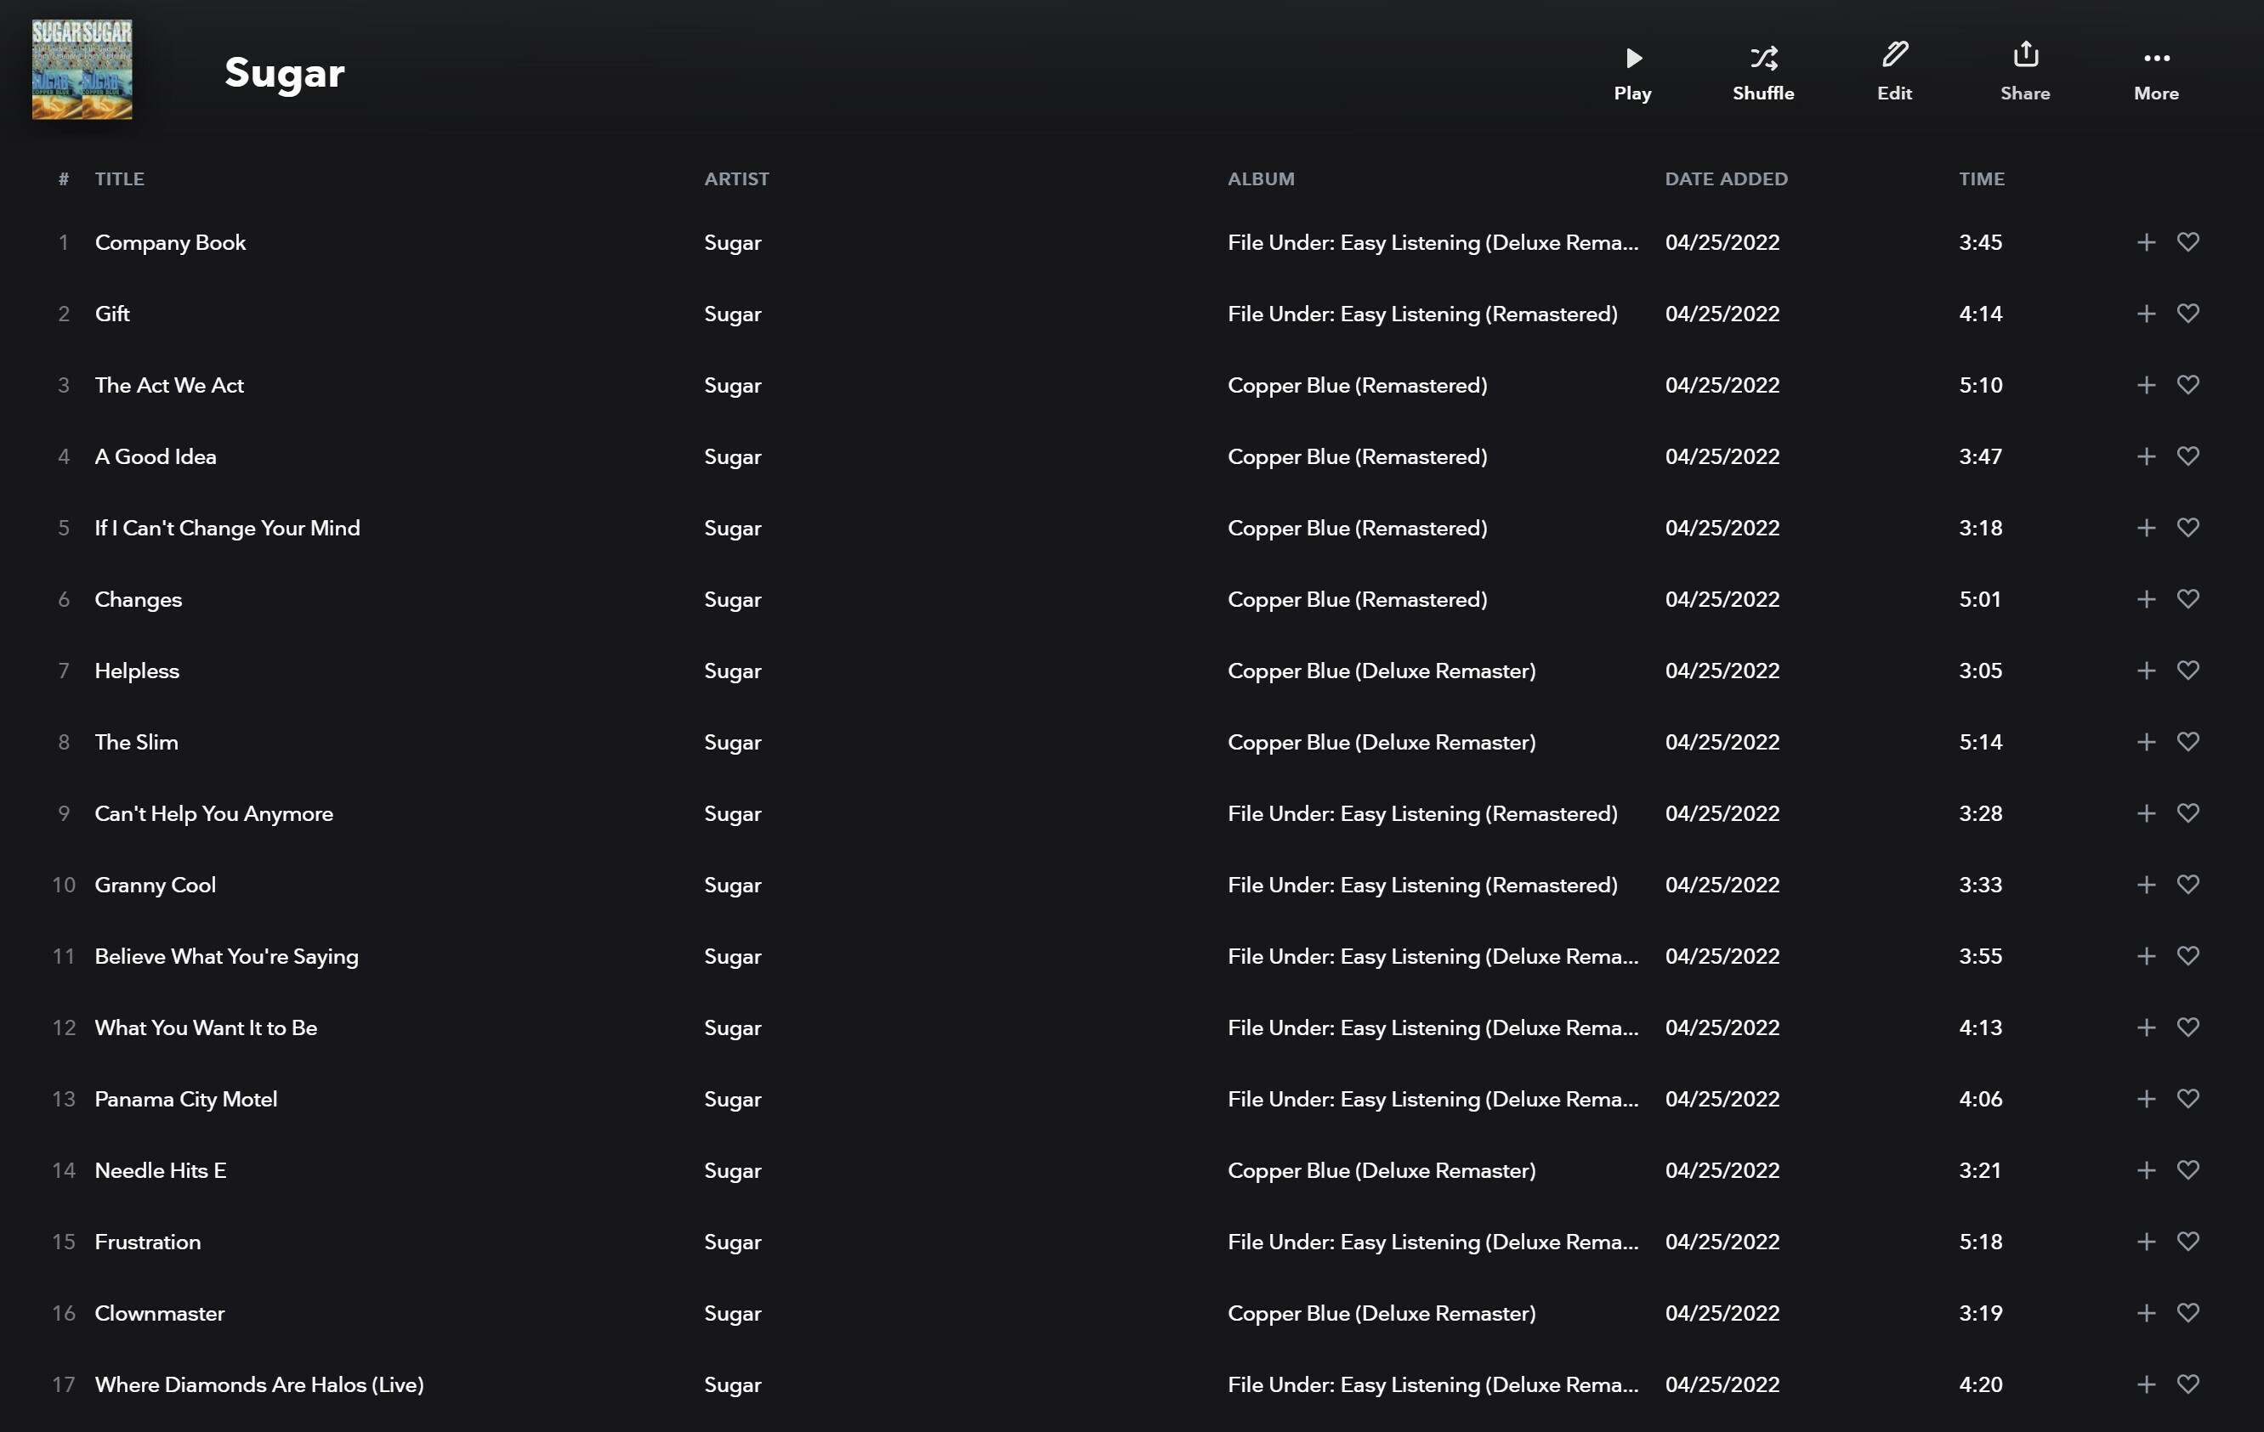Select track title Company Book
Viewport: 2264px width, 1432px height.
pyautogui.click(x=170, y=242)
